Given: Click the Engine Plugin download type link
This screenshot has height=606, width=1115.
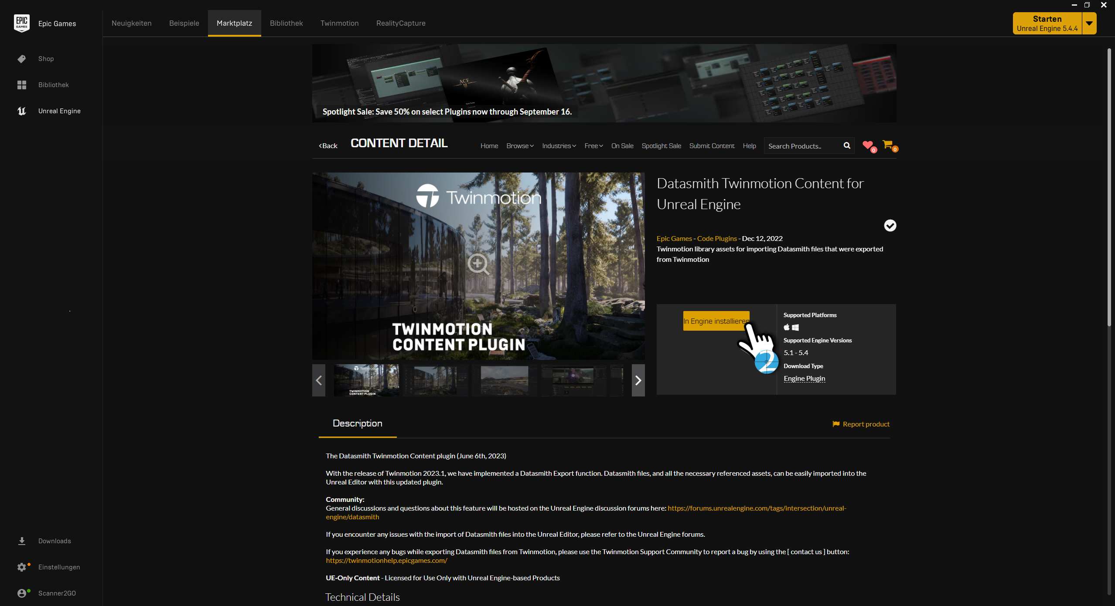Looking at the screenshot, I should click(804, 379).
